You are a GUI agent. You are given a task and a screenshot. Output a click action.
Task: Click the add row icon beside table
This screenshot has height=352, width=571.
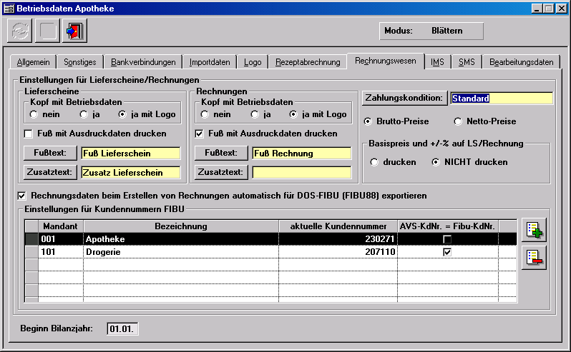pyautogui.click(x=534, y=230)
